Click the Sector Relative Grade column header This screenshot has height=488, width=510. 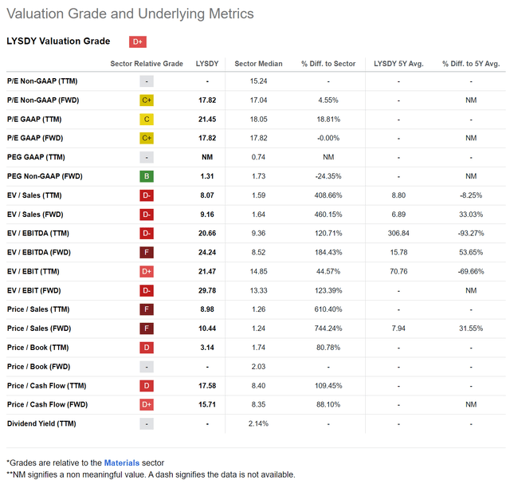(x=147, y=64)
